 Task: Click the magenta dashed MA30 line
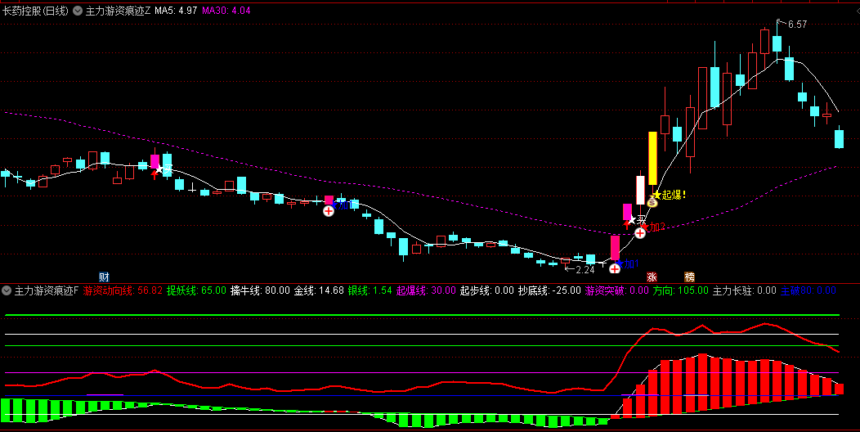click(423, 191)
